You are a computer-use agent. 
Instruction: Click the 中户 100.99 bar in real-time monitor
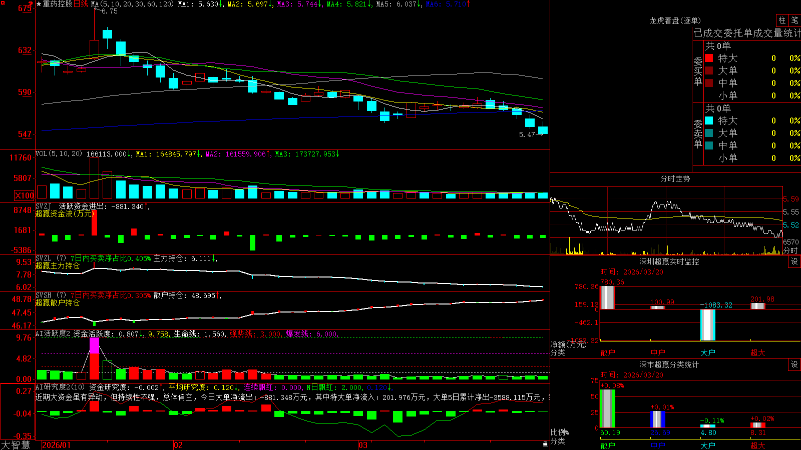click(x=658, y=307)
